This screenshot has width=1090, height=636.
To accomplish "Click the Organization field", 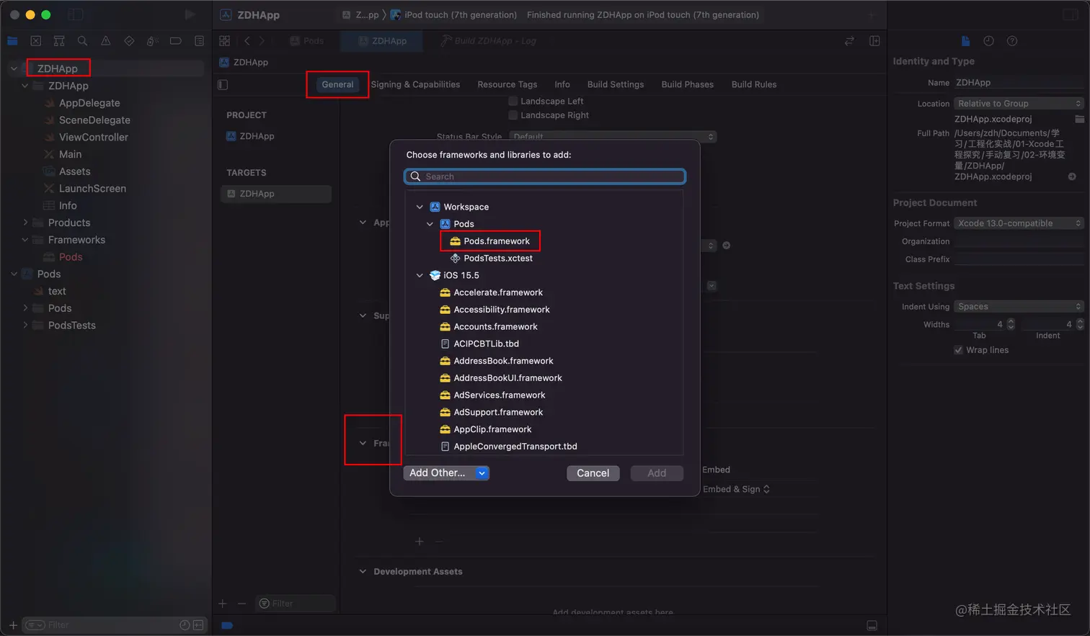I will tap(1019, 241).
